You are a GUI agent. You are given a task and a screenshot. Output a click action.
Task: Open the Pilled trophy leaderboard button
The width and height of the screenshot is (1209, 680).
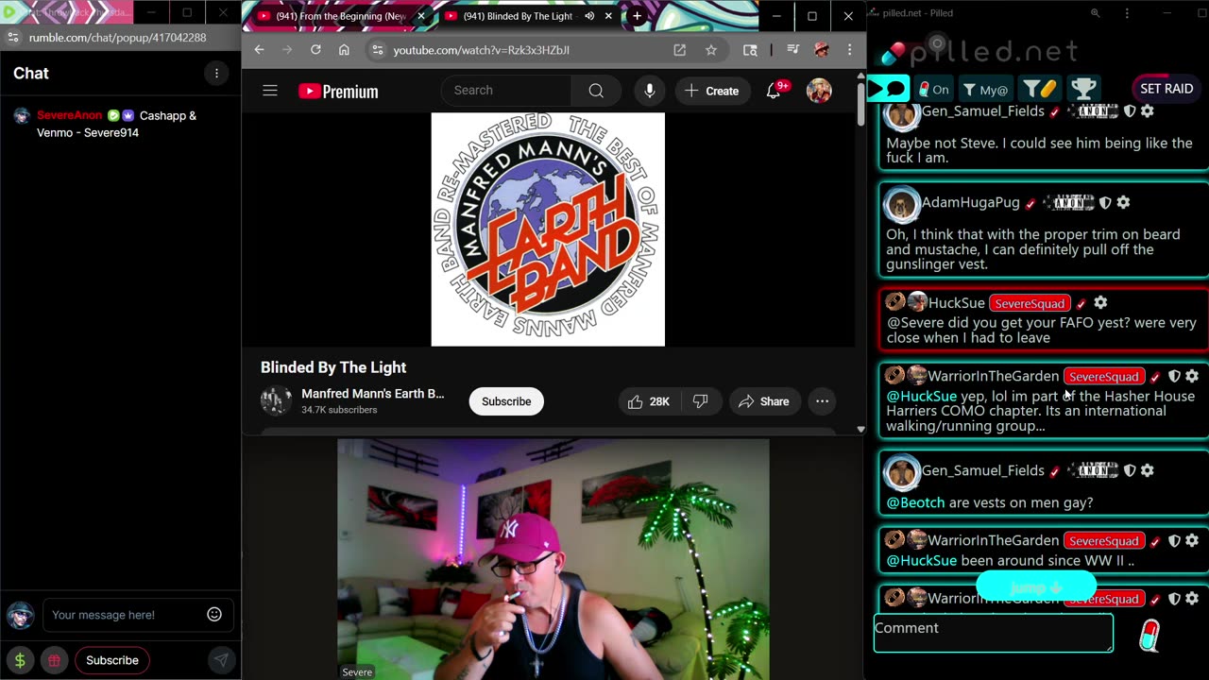[1083, 89]
